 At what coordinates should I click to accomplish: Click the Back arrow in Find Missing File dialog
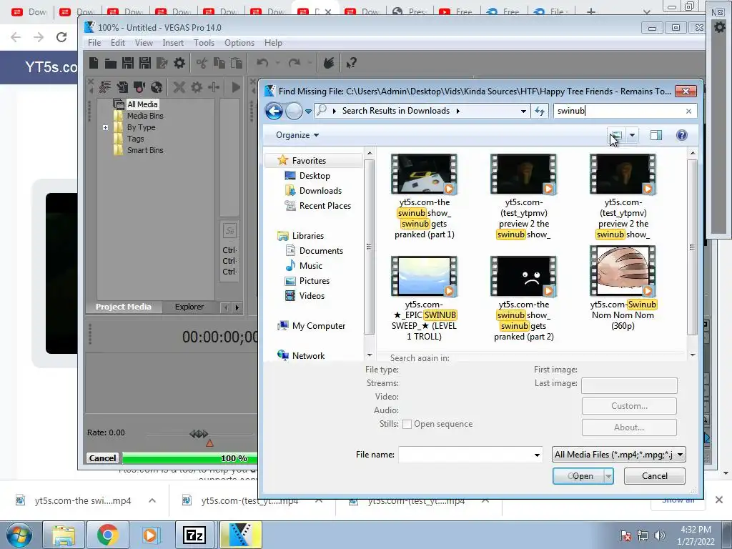[x=274, y=111]
